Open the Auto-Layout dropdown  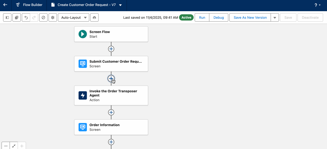74,18
